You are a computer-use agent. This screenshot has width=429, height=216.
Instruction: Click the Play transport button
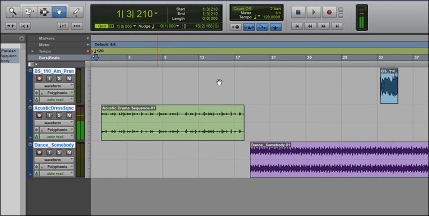(314, 12)
